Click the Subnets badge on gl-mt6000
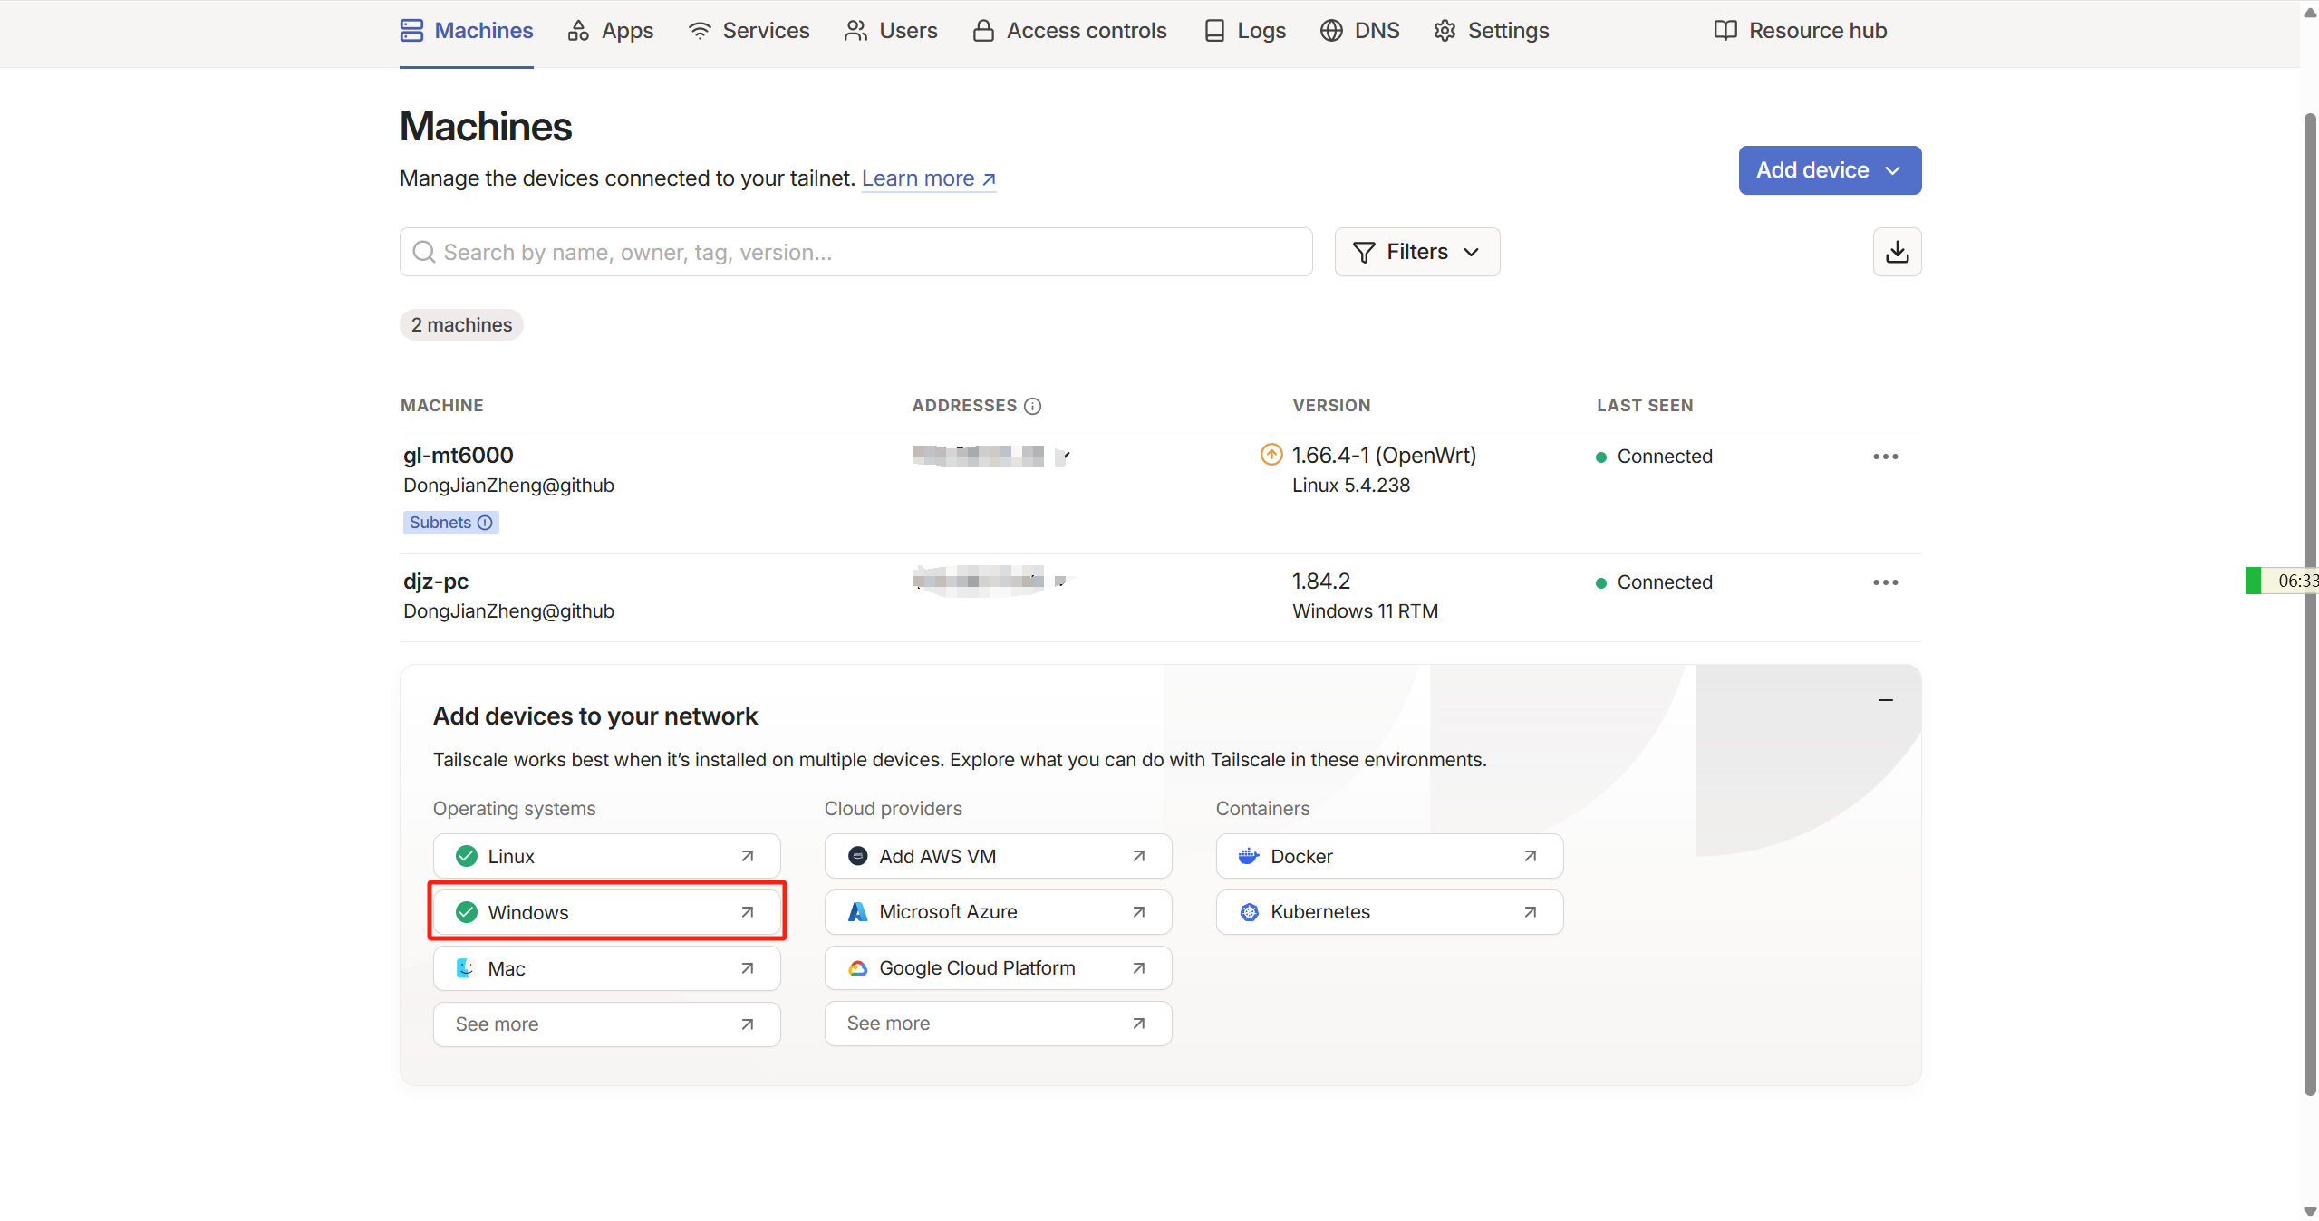 click(450, 523)
